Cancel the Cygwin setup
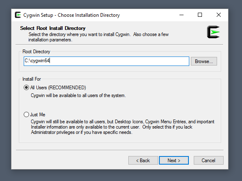Image resolution: width=242 pixels, height=181 pixels. pos(208,160)
